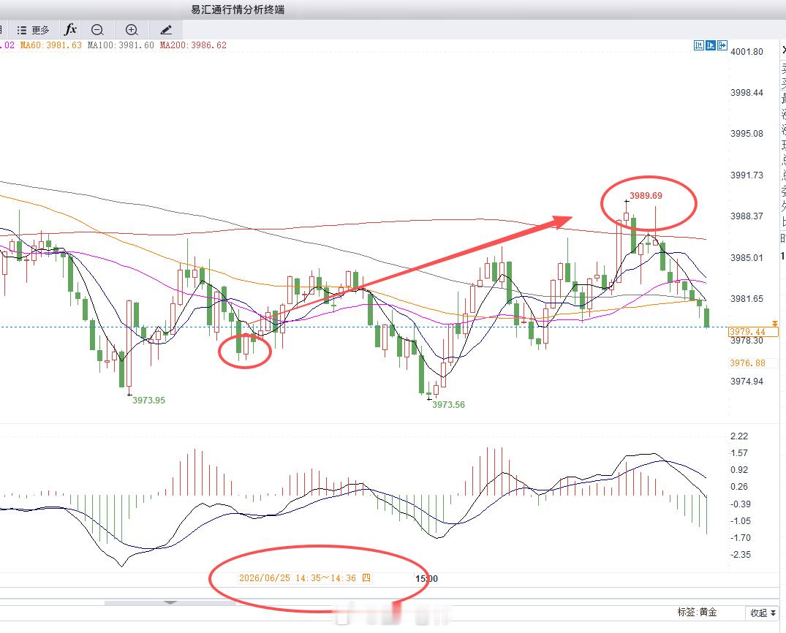The image size is (786, 633).
Task: Click the 15:00 time axis marker
Action: (426, 578)
